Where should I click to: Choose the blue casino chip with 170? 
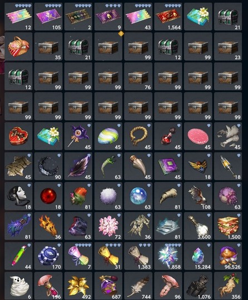tap(48, 256)
